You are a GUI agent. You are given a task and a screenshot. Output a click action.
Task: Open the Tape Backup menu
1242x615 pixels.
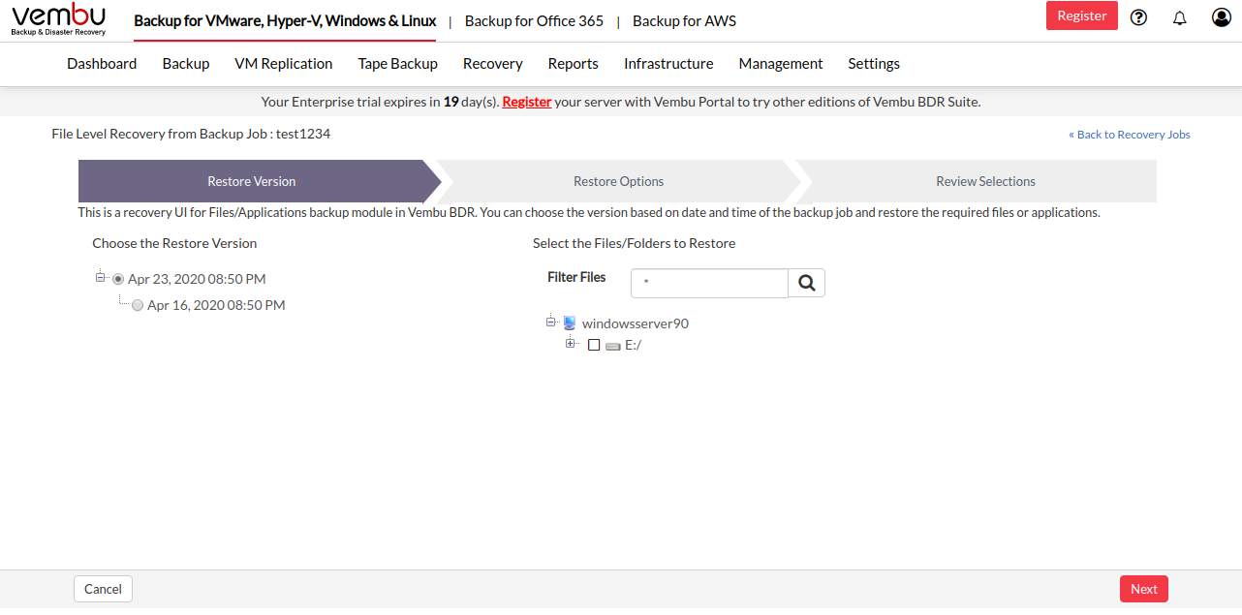[398, 64]
